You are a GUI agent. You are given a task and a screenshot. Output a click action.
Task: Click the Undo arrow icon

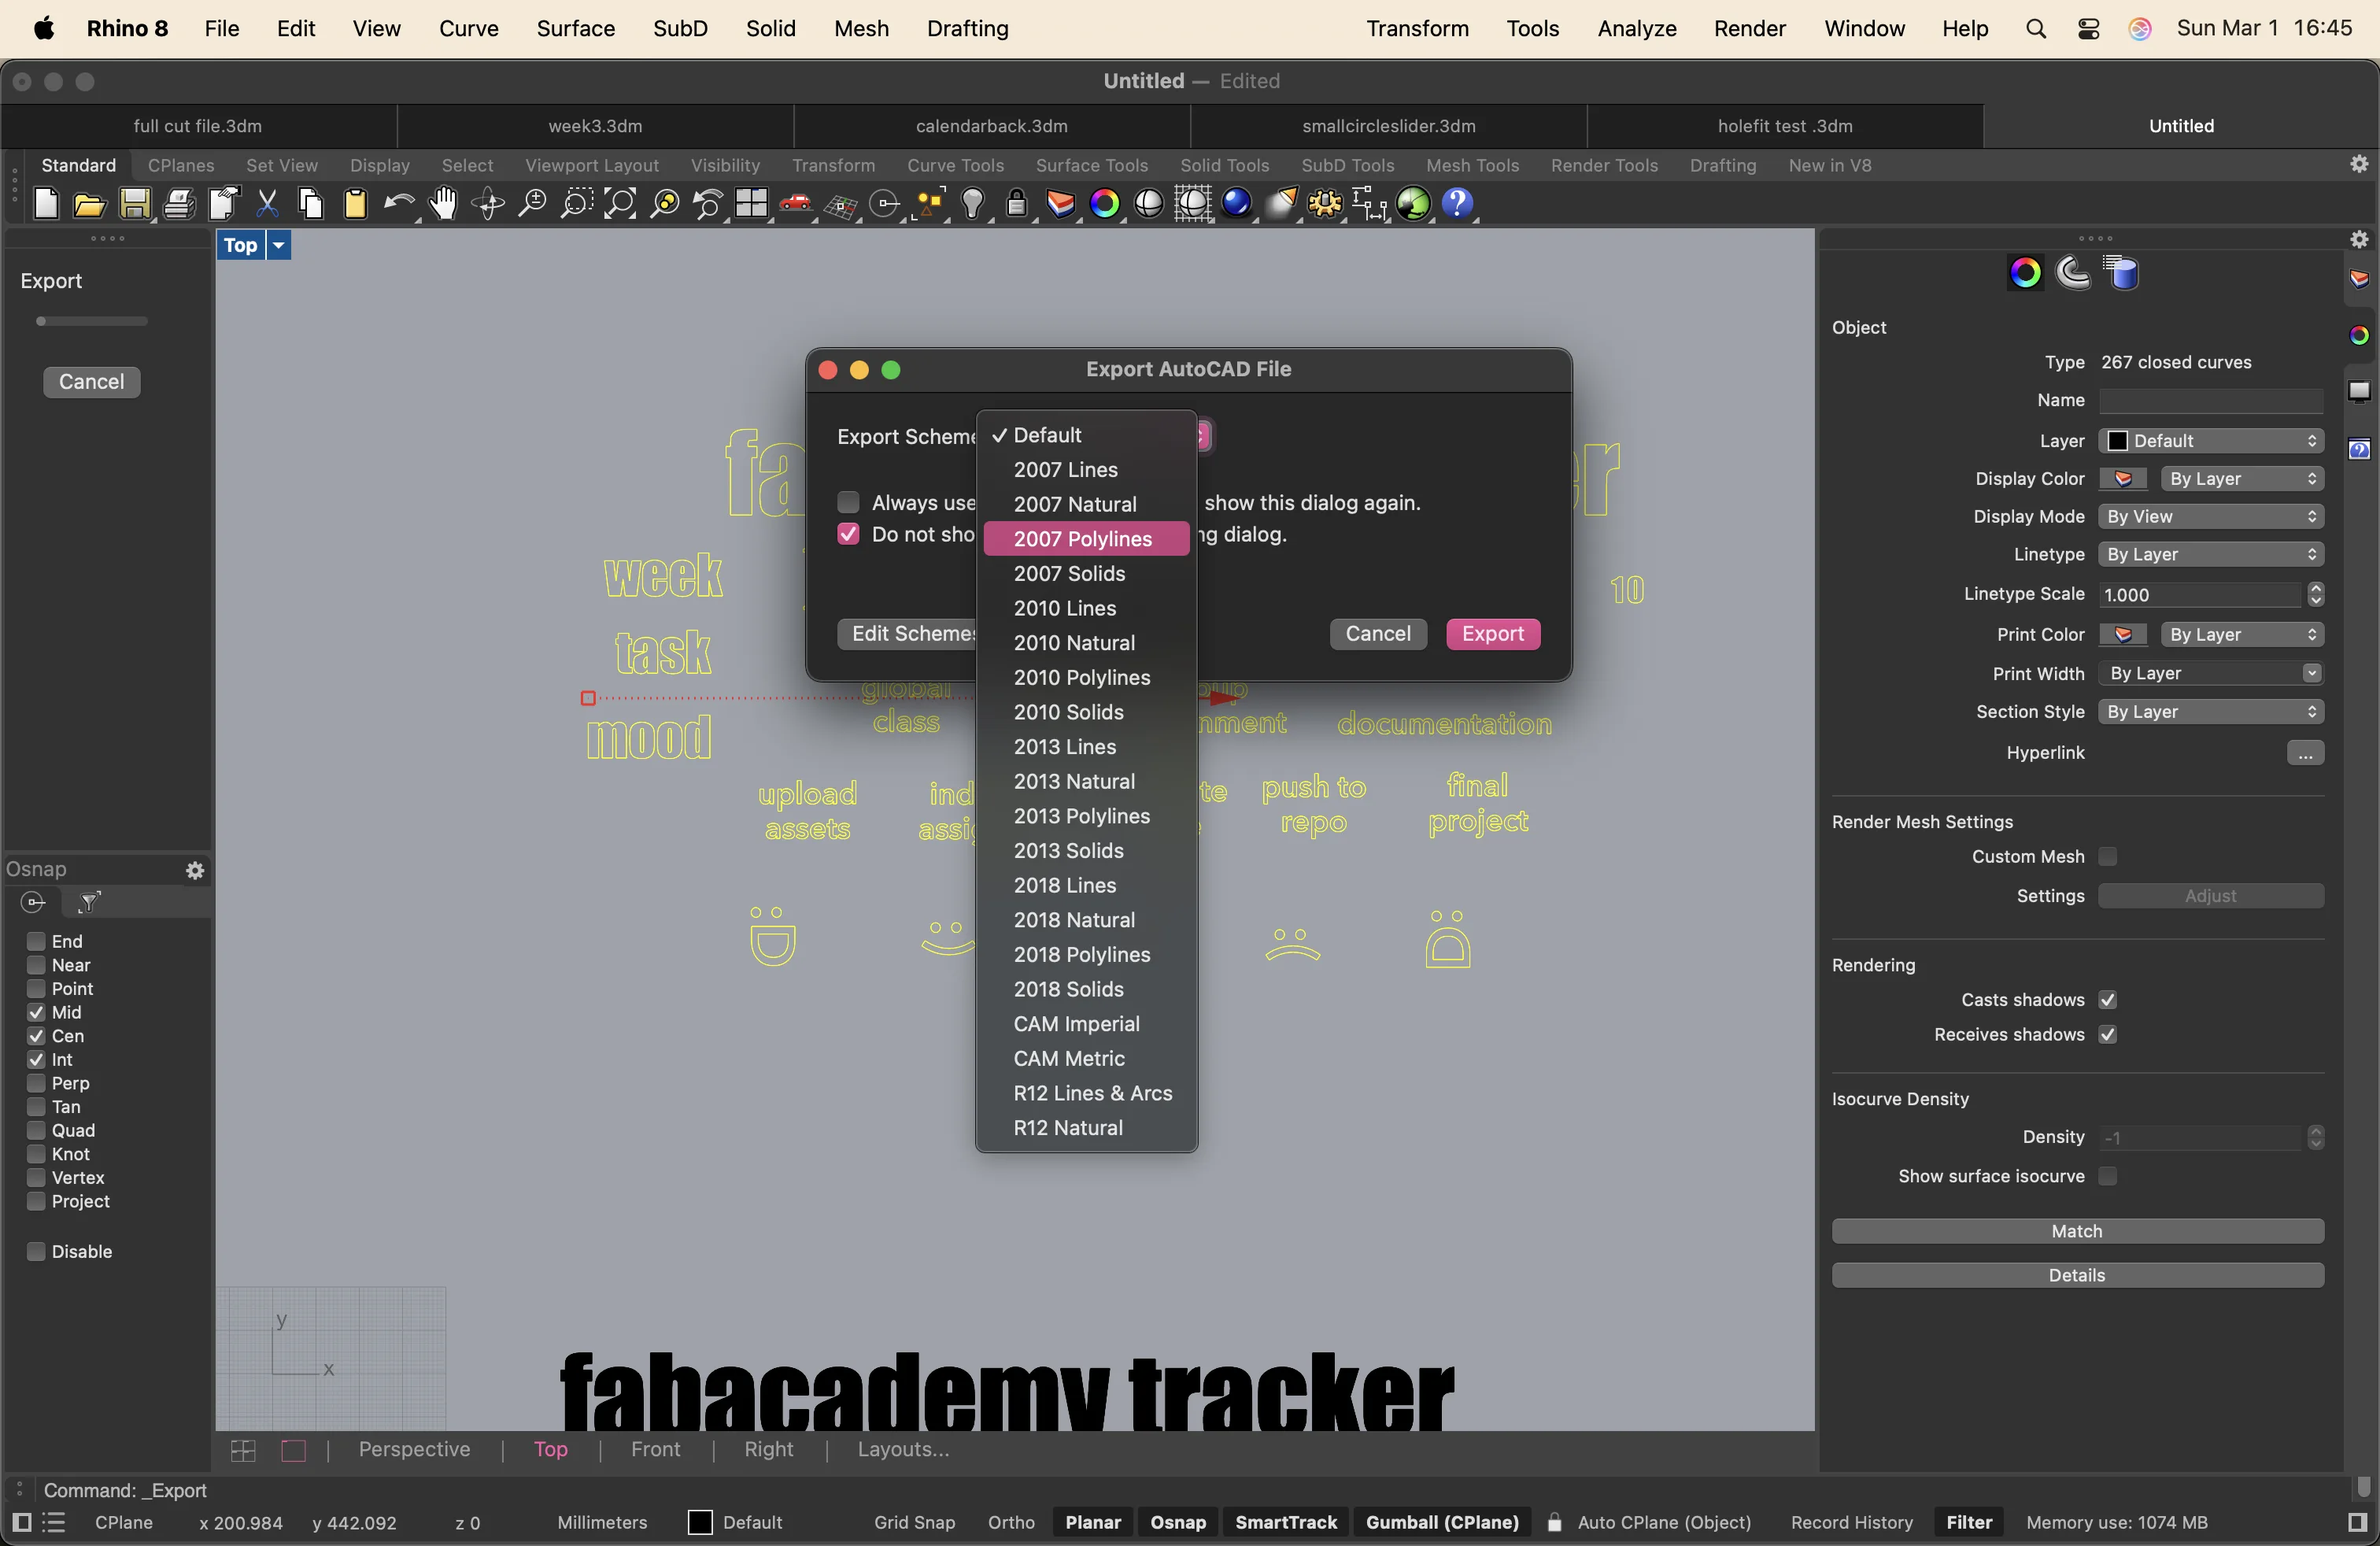coord(399,204)
